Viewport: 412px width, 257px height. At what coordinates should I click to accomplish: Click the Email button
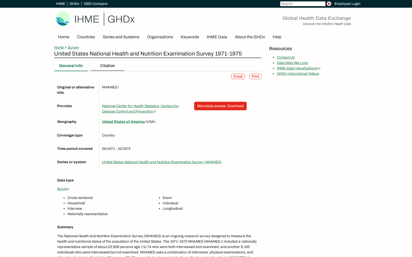[238, 76]
